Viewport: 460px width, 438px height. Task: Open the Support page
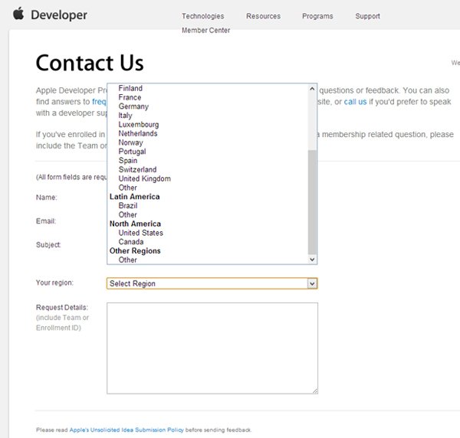point(367,16)
